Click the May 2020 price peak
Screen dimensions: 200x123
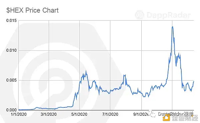pyautogui.click(x=86, y=71)
